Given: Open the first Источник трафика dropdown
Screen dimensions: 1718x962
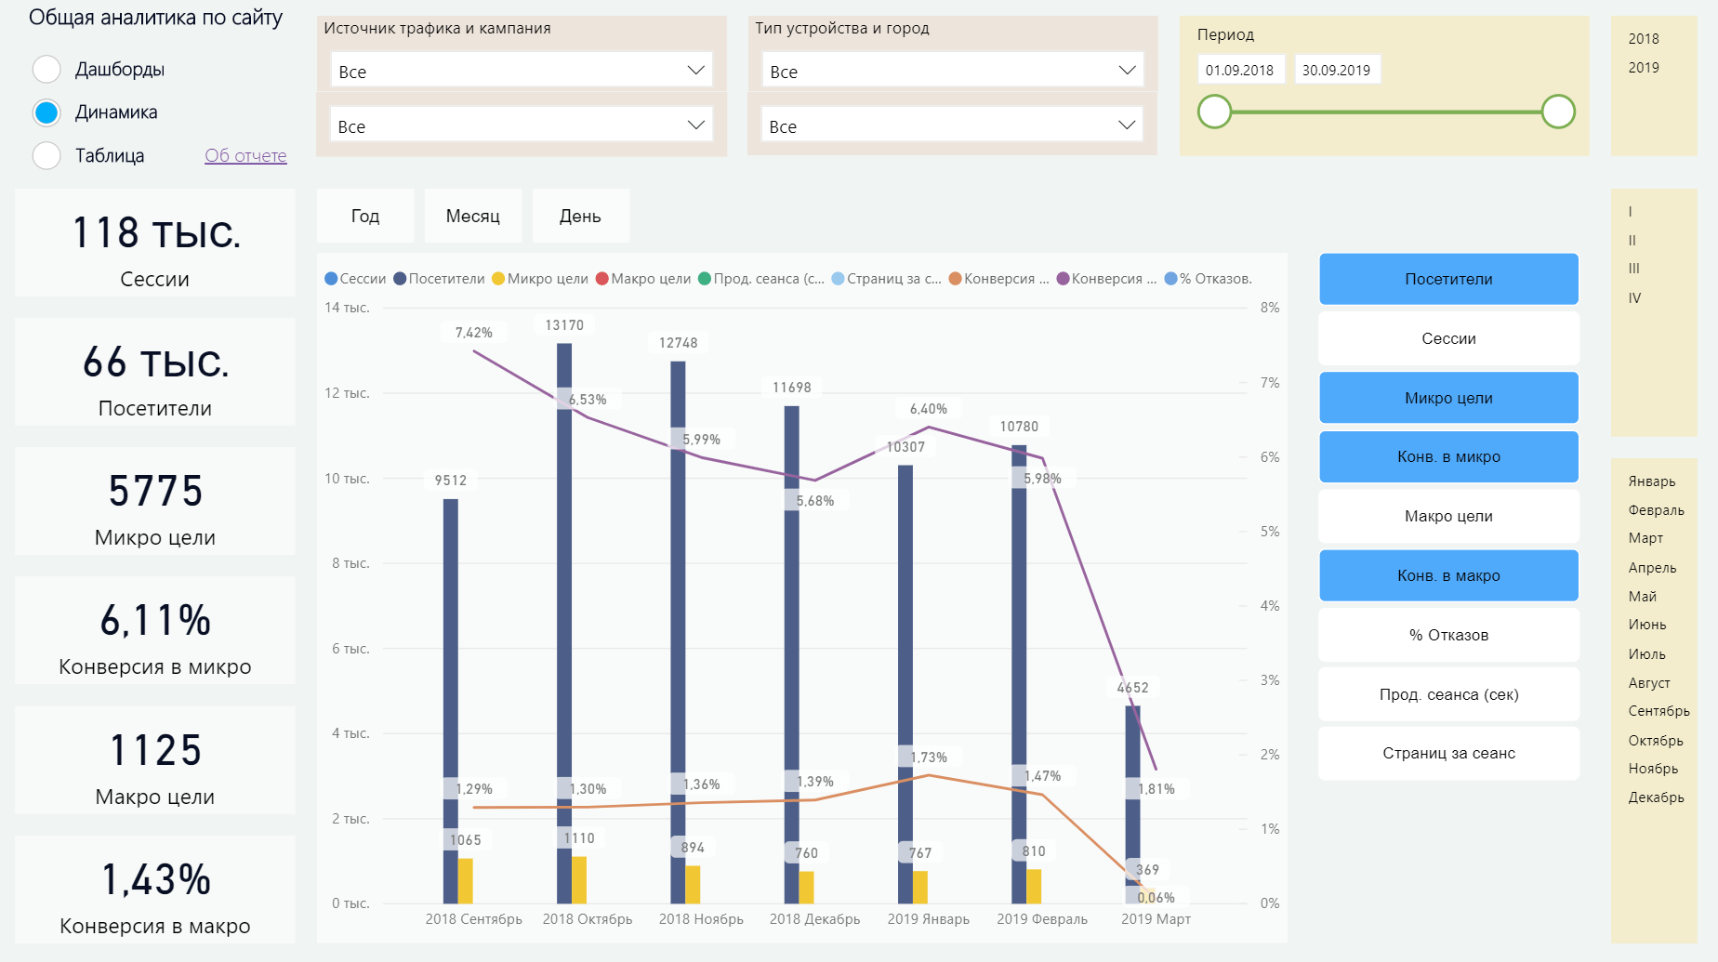Looking at the screenshot, I should (x=521, y=71).
